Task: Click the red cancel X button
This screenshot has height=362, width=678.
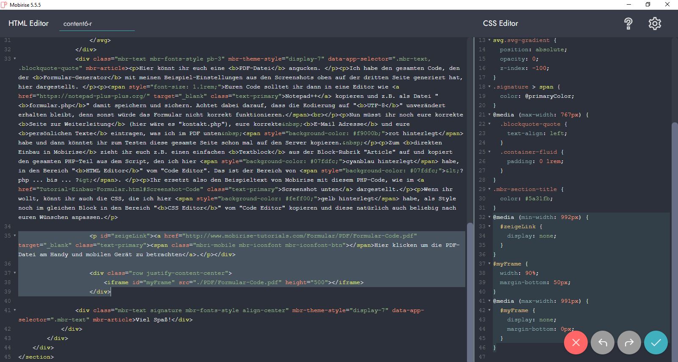Action: pos(575,343)
